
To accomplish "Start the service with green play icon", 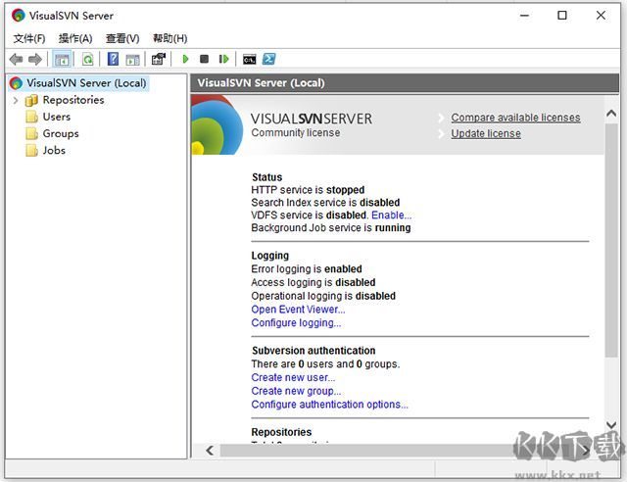I will [x=185, y=59].
